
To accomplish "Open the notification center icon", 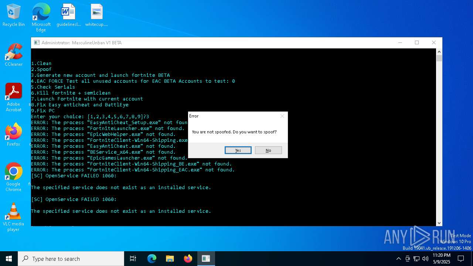I will tap(461, 259).
